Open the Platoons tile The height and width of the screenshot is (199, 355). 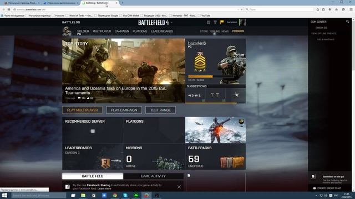click(154, 130)
